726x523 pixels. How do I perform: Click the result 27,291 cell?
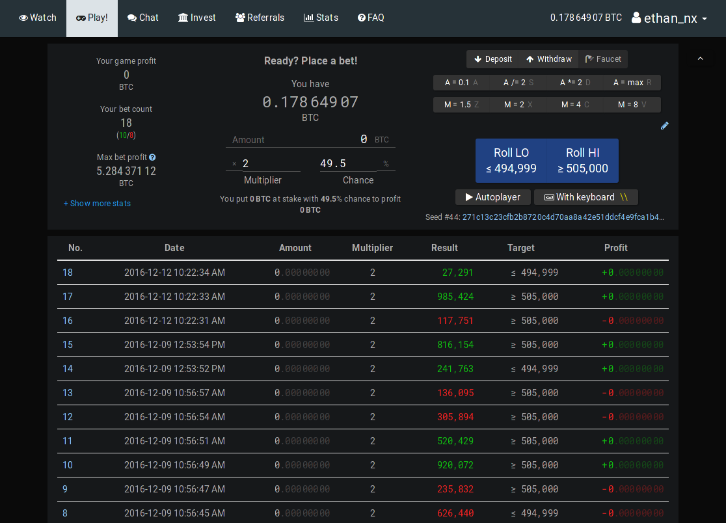coord(457,273)
